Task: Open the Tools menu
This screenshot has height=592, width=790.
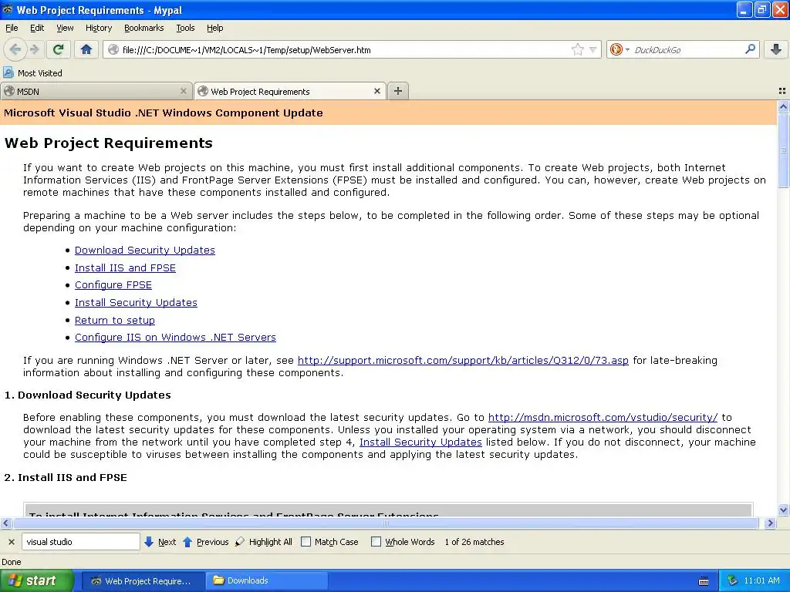Action: (x=185, y=29)
